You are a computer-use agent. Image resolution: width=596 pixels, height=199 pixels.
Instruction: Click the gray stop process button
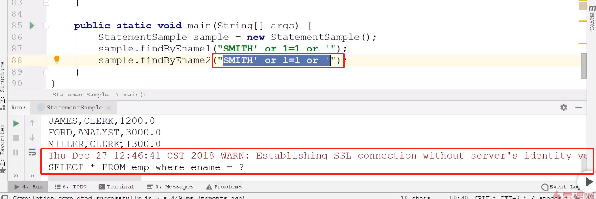tap(16, 138)
